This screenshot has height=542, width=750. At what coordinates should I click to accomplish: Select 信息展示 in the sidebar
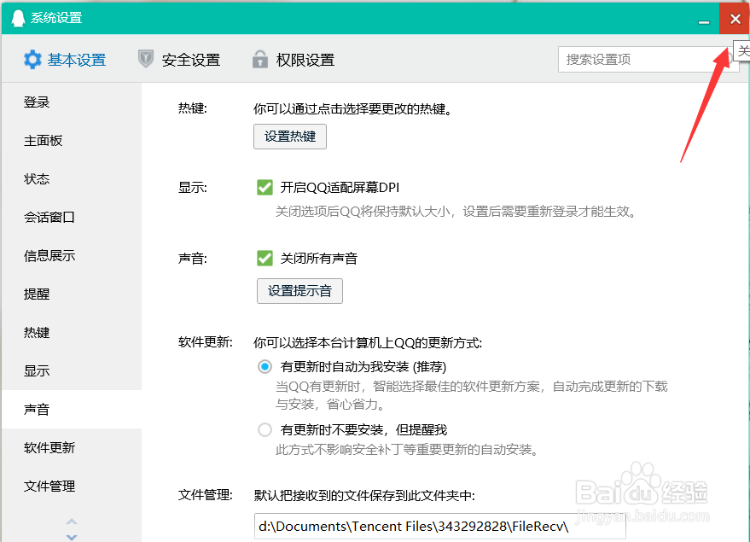[72, 255]
